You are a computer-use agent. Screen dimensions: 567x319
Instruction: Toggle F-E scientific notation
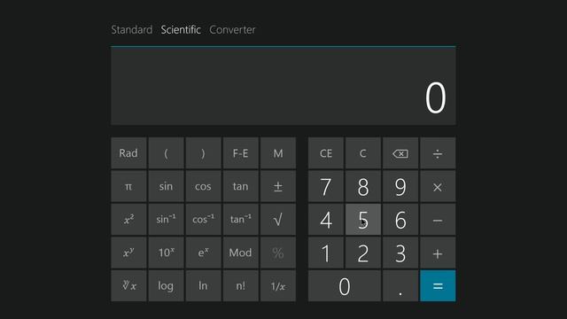tap(240, 153)
